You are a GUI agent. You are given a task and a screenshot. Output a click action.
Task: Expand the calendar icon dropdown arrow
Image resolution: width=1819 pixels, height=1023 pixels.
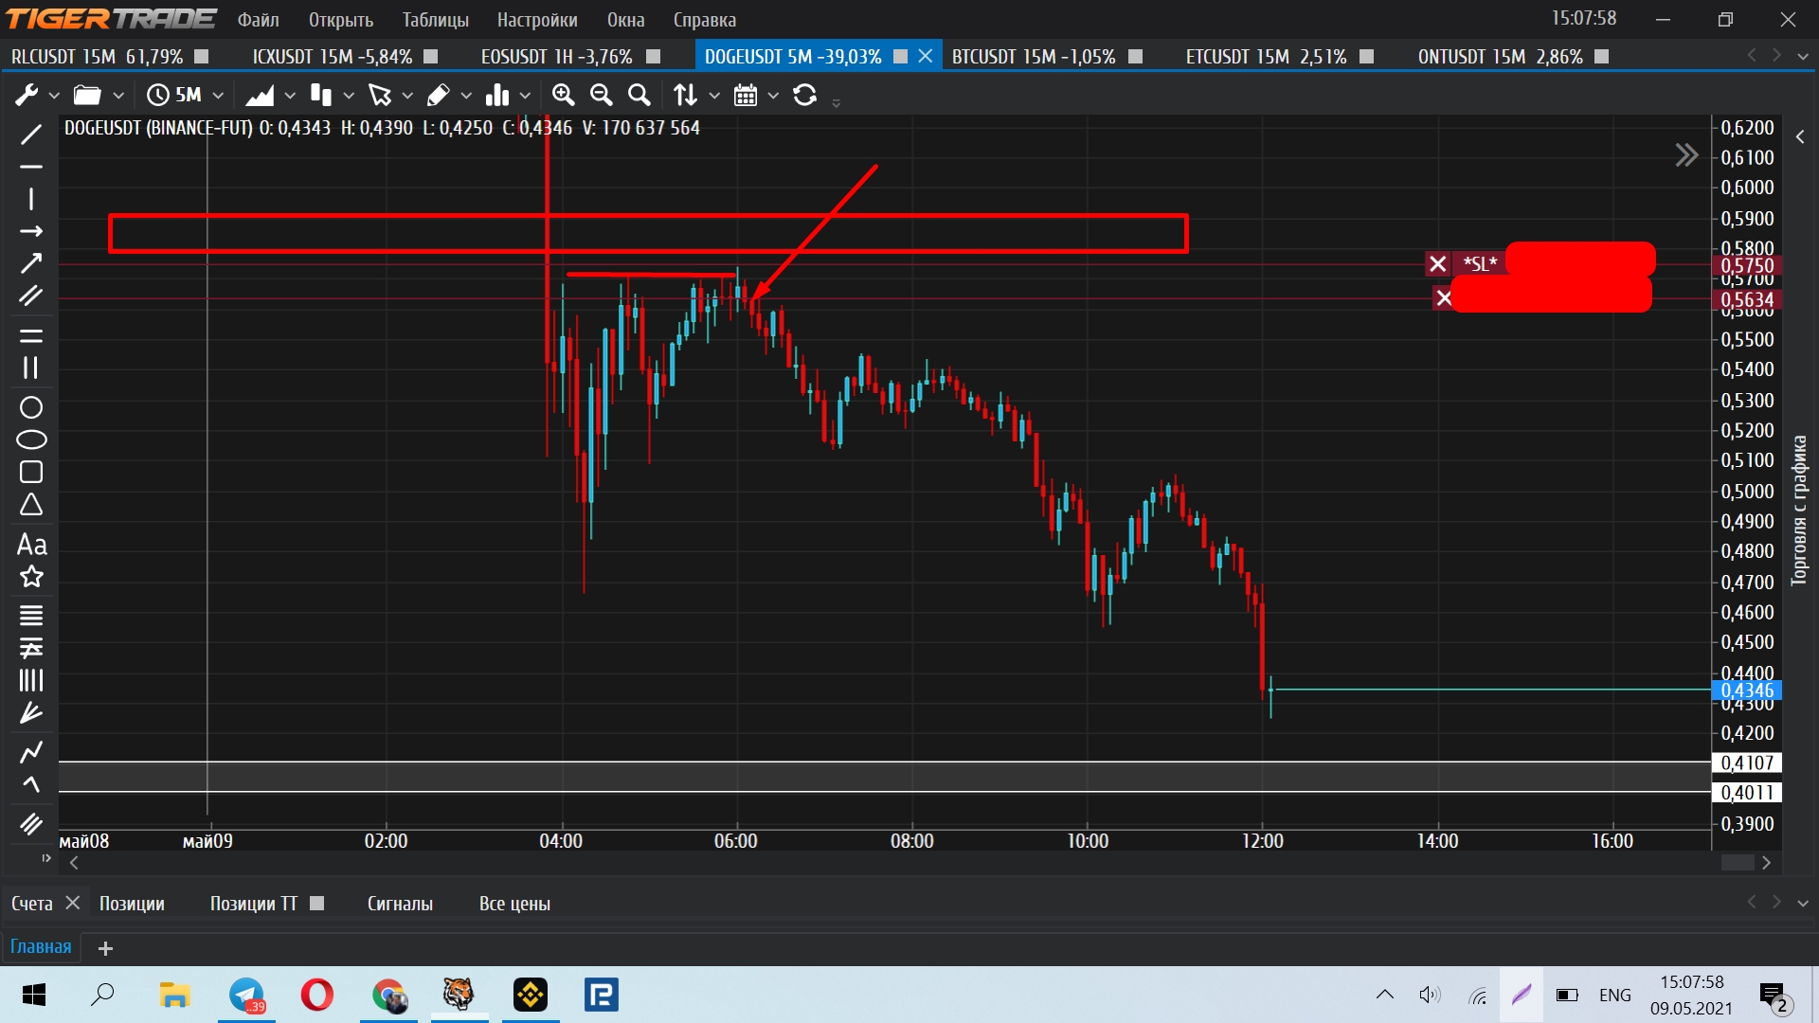(773, 95)
